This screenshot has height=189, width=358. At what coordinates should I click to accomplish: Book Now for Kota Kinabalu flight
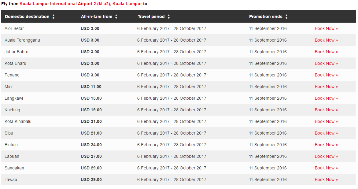[x=326, y=122]
